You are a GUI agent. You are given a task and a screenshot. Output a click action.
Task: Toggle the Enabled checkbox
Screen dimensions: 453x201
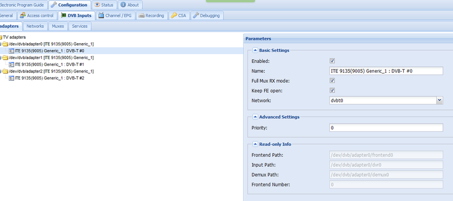coord(332,61)
